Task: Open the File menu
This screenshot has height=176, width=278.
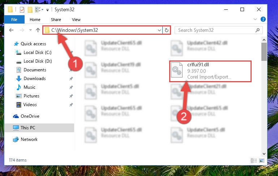Action: point(14,20)
